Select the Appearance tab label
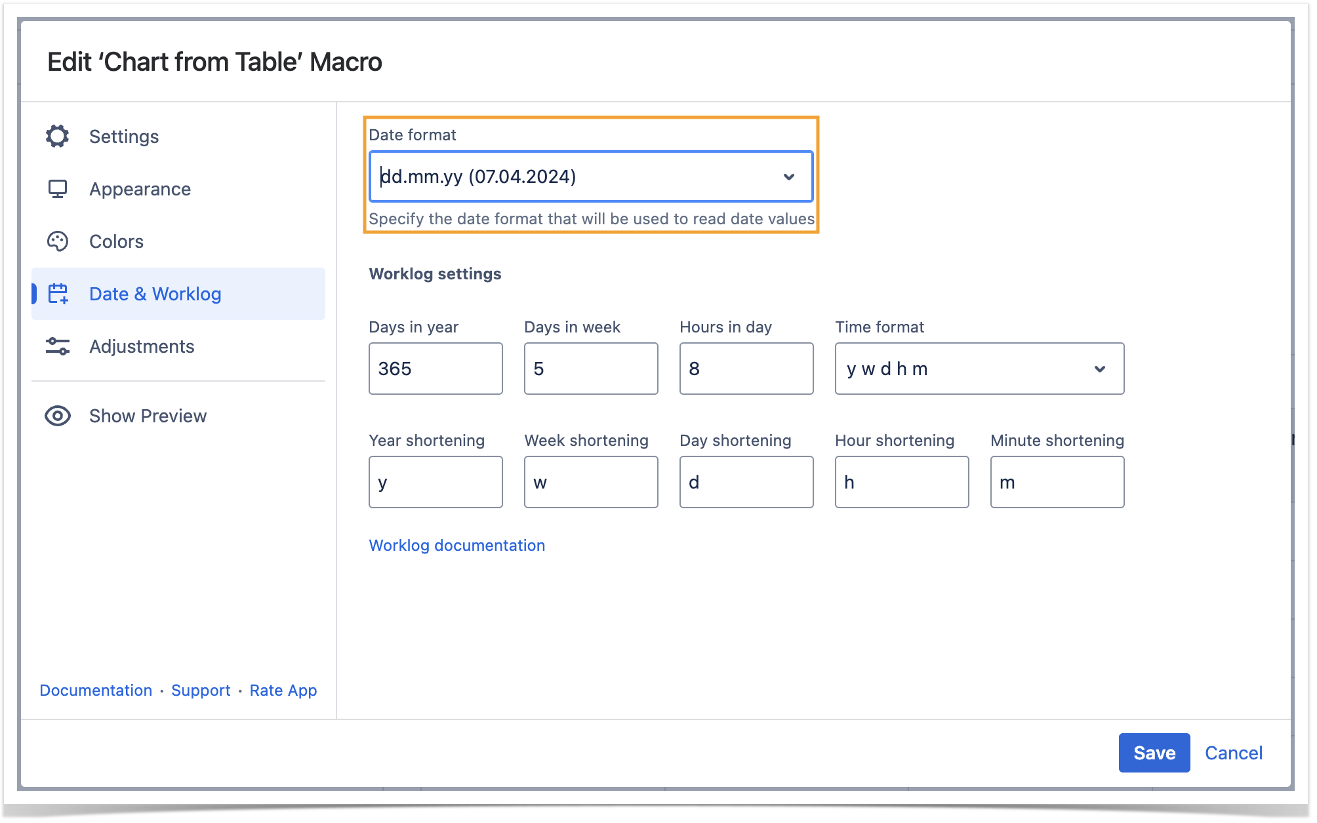 click(x=140, y=189)
